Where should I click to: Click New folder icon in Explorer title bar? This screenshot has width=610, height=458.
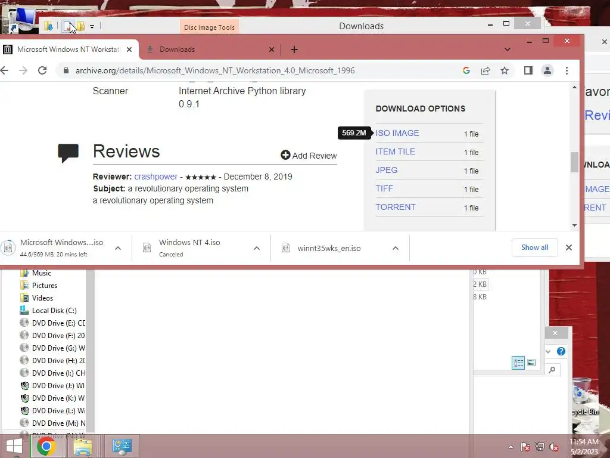(x=81, y=26)
